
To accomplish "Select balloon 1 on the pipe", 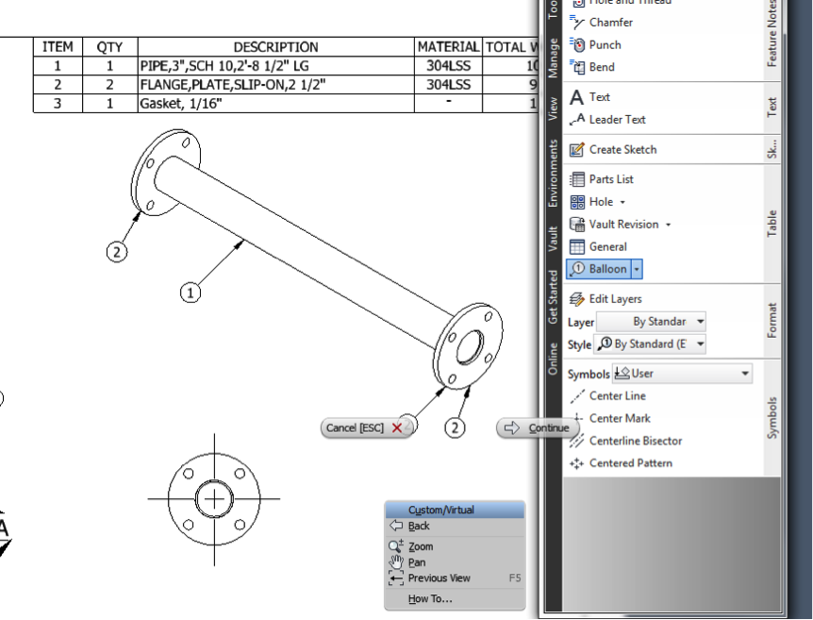I will [191, 293].
